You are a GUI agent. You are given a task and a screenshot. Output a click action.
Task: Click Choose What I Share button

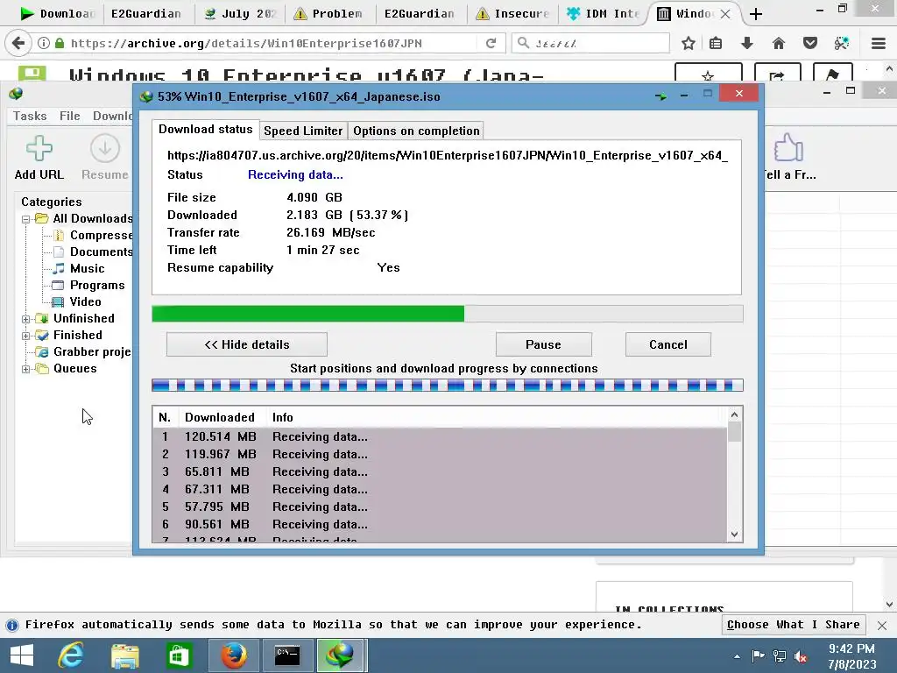pos(793,625)
